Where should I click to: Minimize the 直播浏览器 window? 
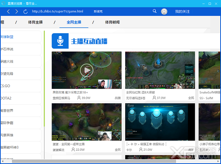[204, 4]
